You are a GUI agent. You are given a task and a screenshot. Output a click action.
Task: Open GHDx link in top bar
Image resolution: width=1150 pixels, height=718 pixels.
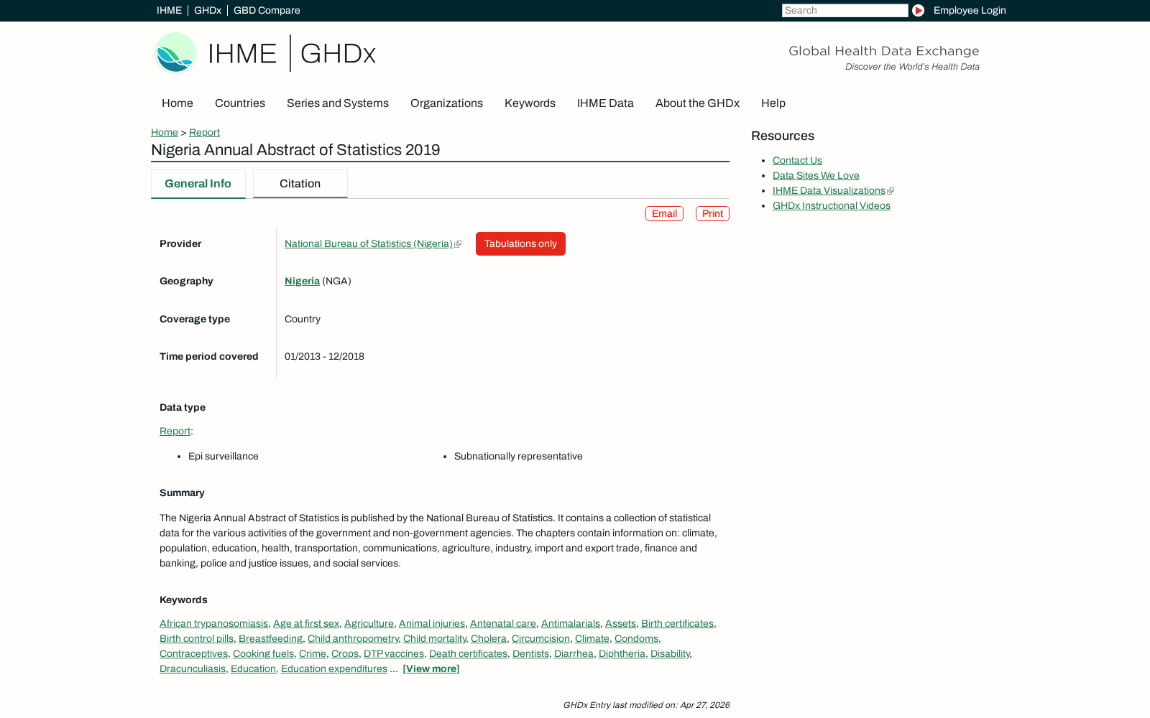pyautogui.click(x=208, y=10)
